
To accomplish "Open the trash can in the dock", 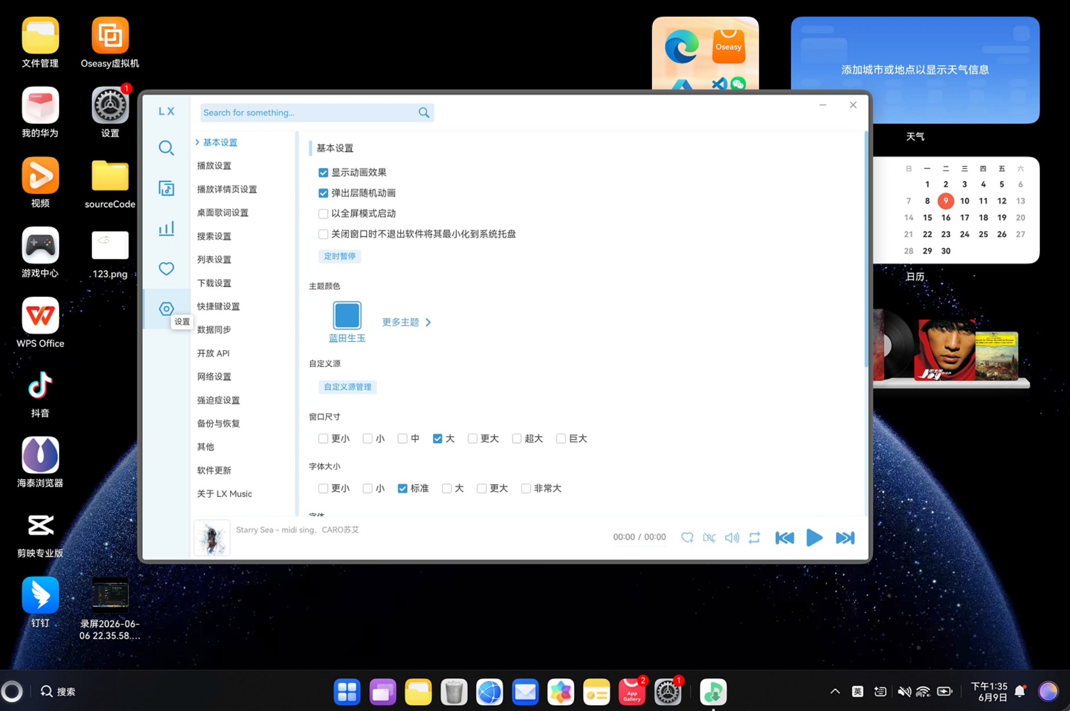I will (454, 692).
